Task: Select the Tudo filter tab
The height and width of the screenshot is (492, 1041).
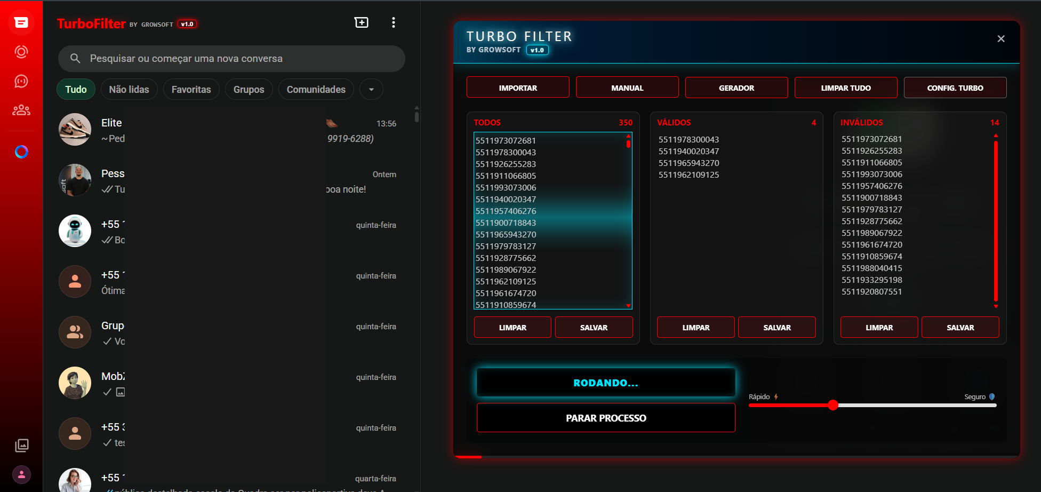Action: pyautogui.click(x=76, y=89)
